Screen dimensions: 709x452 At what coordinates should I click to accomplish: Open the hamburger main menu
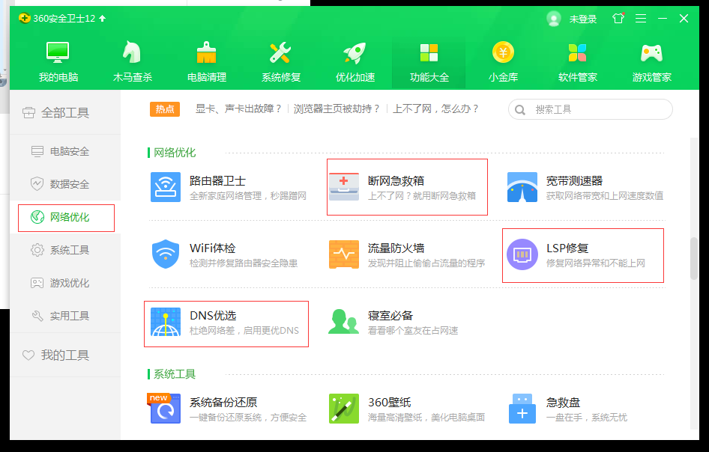click(x=641, y=19)
